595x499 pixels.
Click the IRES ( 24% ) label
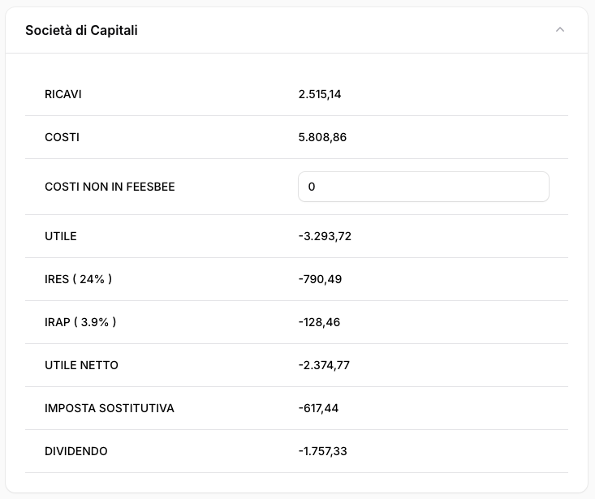pos(78,279)
